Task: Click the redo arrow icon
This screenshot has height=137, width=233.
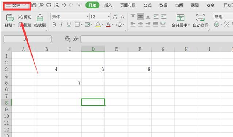Action: point(71,5)
